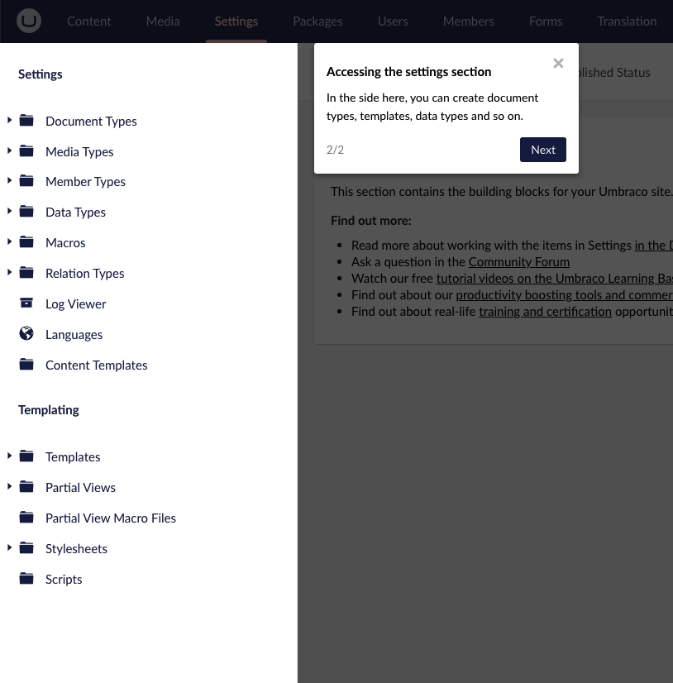Open the Content section
The height and width of the screenshot is (683, 673).
click(x=88, y=21)
